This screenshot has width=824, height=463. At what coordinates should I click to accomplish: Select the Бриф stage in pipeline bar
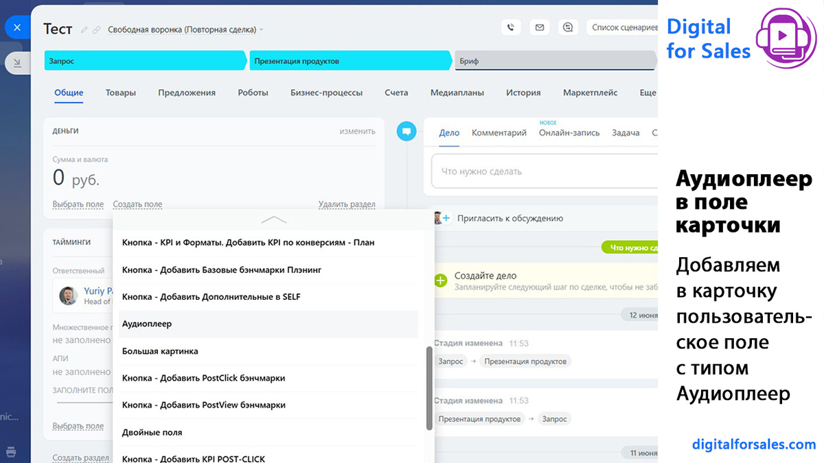555,61
